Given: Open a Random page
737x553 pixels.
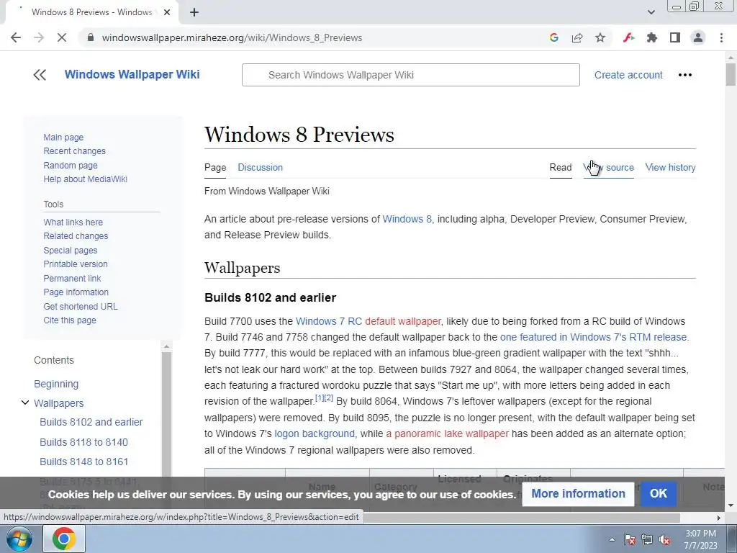Looking at the screenshot, I should pos(71,165).
